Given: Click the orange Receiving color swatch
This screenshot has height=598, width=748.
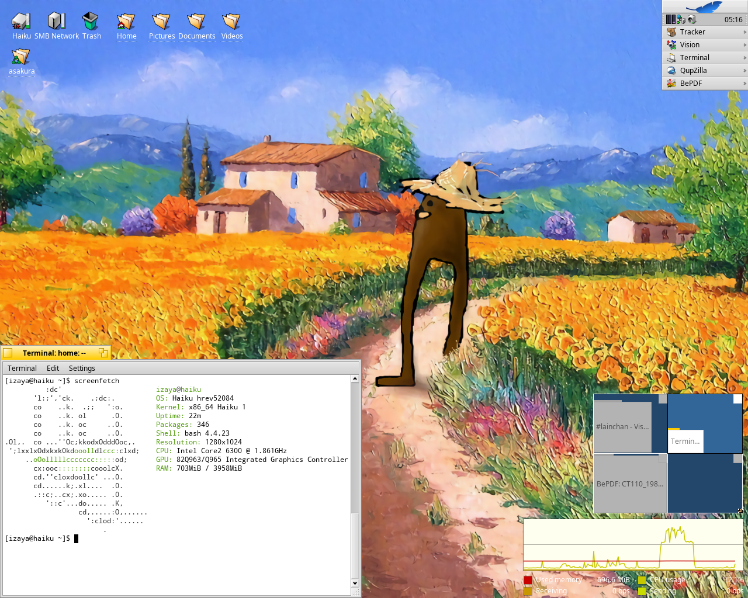Looking at the screenshot, I should (x=528, y=591).
